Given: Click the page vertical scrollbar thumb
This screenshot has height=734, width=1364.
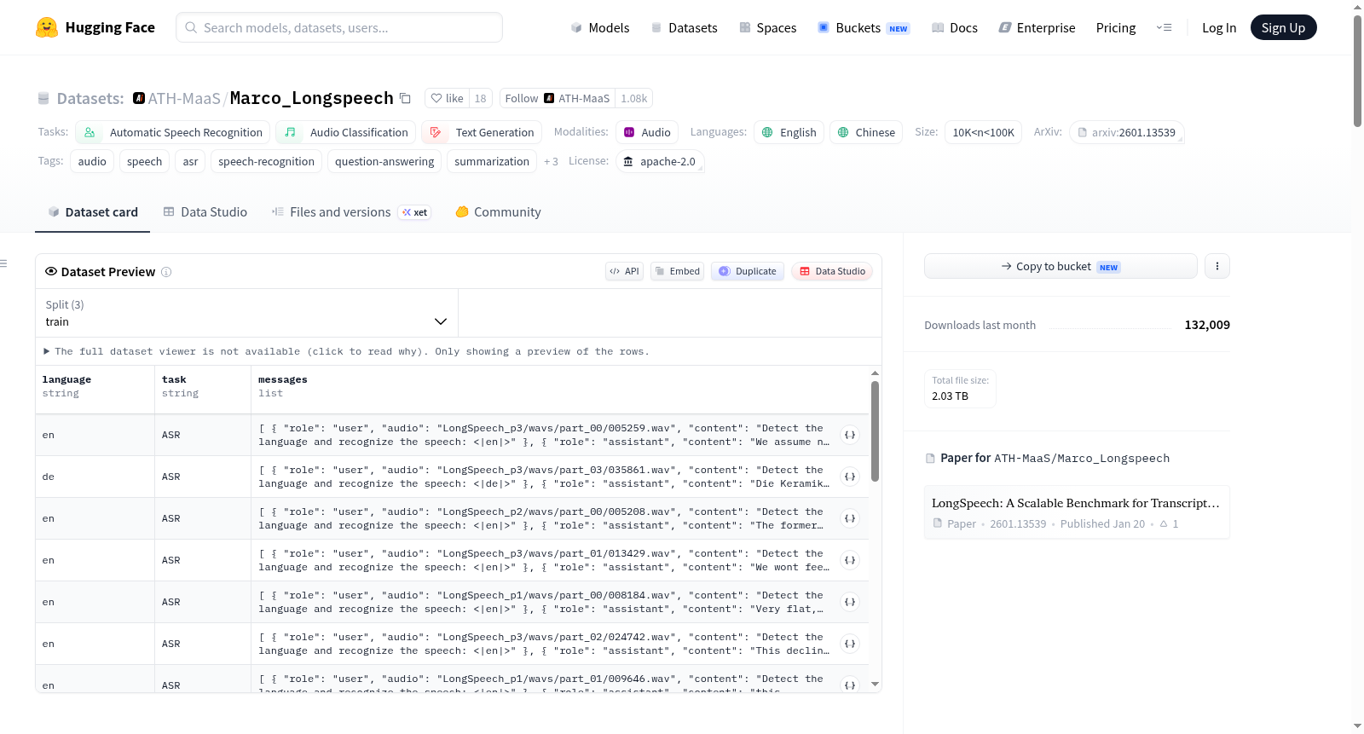Looking at the screenshot, I should (1357, 71).
